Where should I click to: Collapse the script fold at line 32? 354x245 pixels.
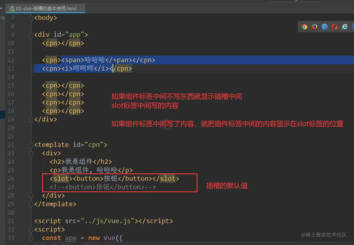pos(31,230)
